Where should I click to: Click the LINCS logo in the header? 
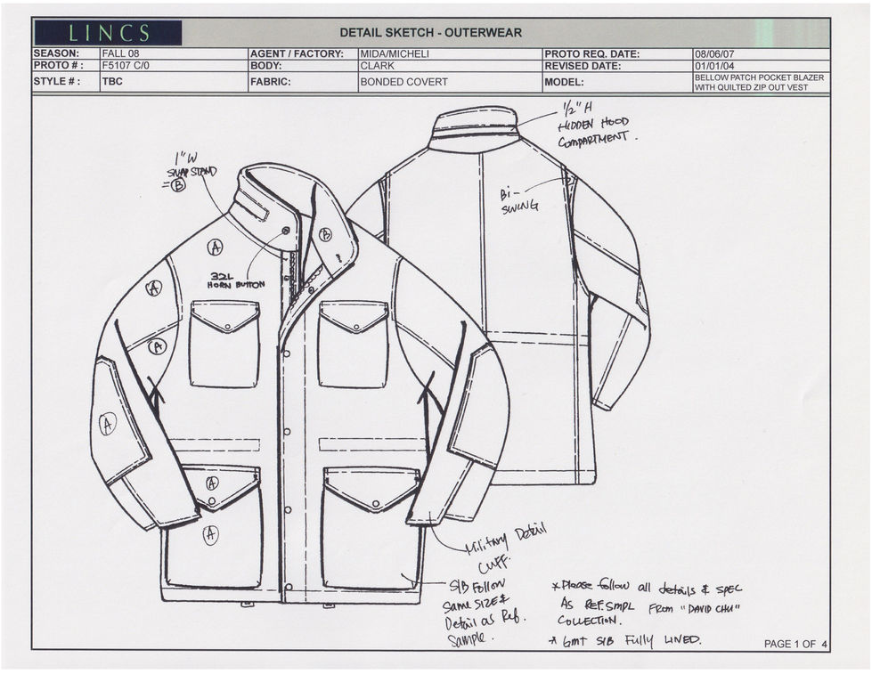click(108, 33)
